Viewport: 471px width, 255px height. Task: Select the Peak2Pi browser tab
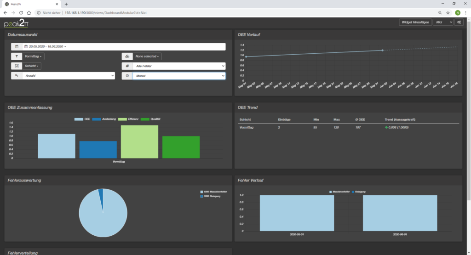(x=30, y=4)
